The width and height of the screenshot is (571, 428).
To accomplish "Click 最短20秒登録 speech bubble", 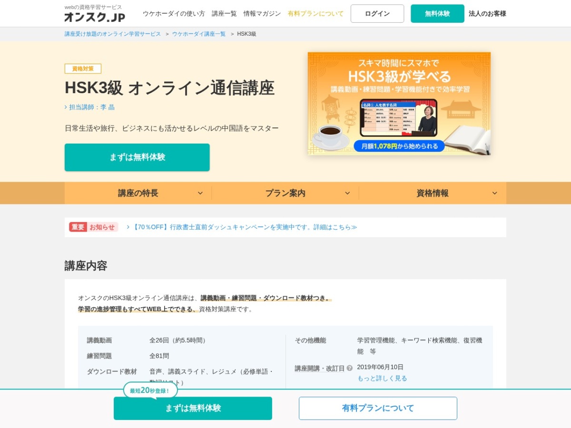I will [150, 390].
